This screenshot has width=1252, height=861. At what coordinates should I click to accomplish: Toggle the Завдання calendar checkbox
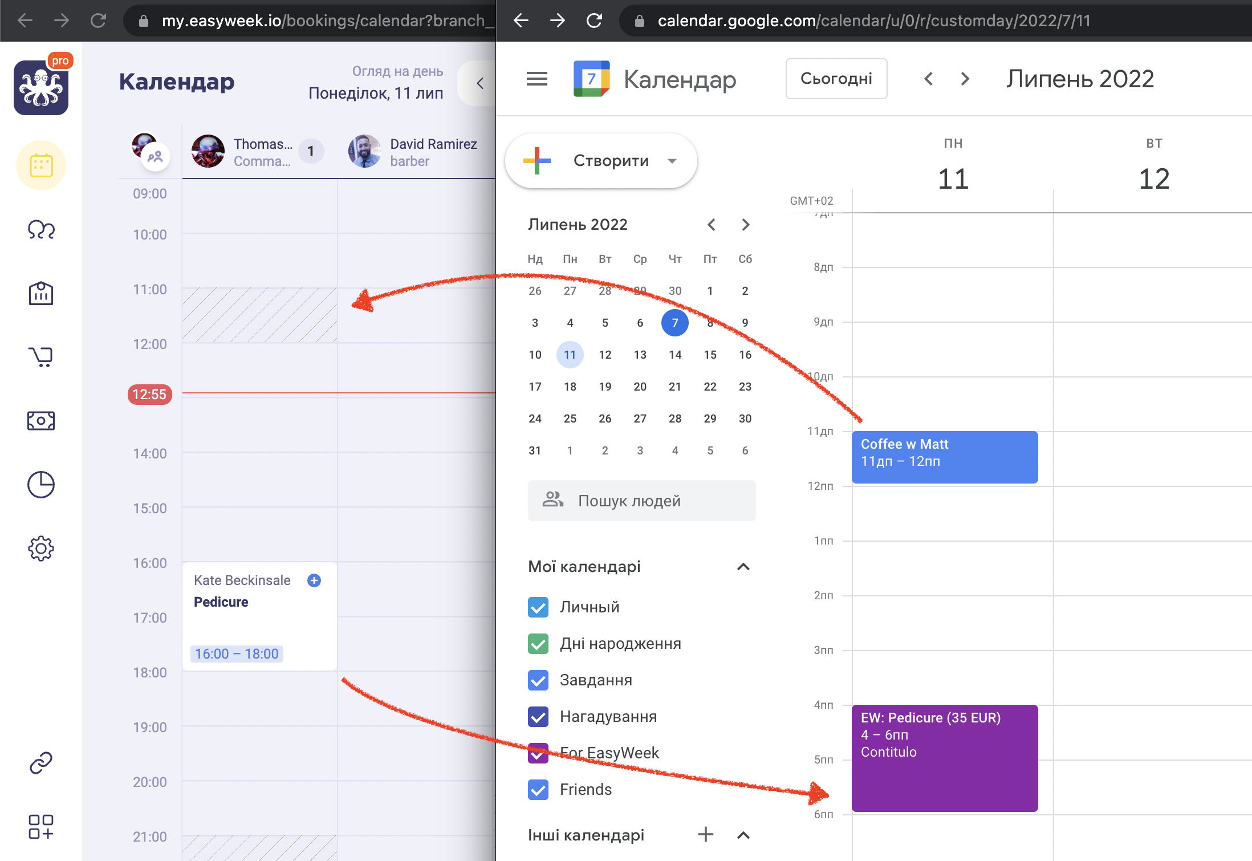538,680
